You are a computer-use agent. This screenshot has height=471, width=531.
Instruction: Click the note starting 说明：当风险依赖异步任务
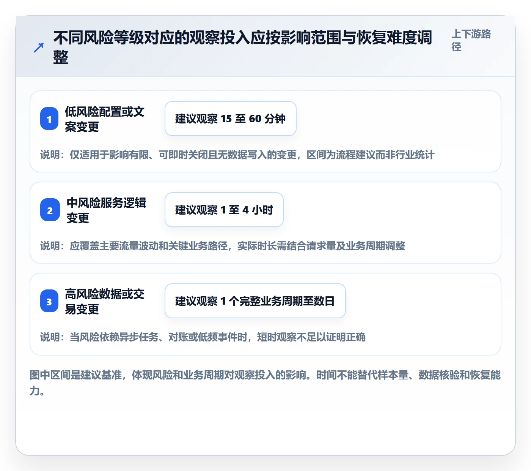203,337
